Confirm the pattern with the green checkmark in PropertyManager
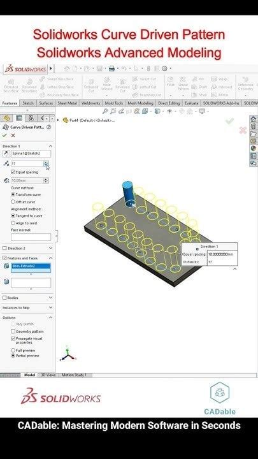The width and height of the screenshot is (258, 459). [4, 135]
